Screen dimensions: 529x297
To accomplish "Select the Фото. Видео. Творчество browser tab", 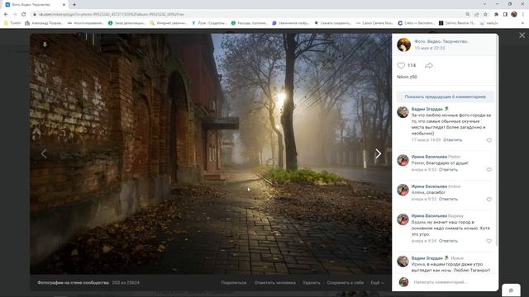I will [x=35, y=5].
